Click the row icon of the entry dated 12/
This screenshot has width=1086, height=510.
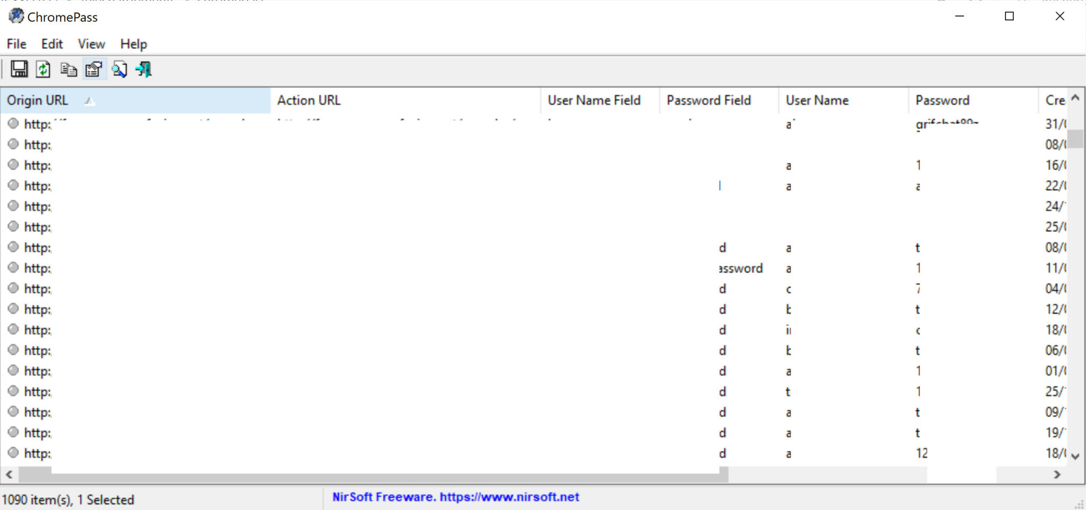click(x=13, y=309)
